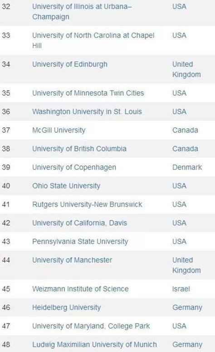Open University of Copenhagen link

(x=74, y=167)
